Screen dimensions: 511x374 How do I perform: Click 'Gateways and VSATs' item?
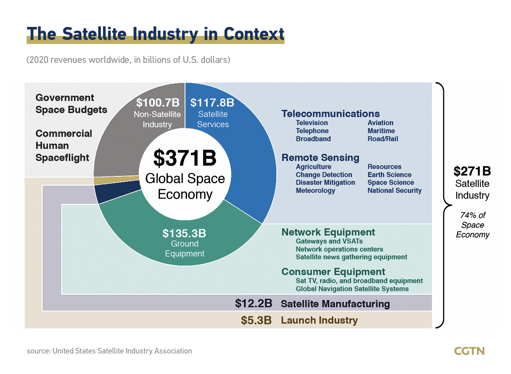[x=329, y=241]
